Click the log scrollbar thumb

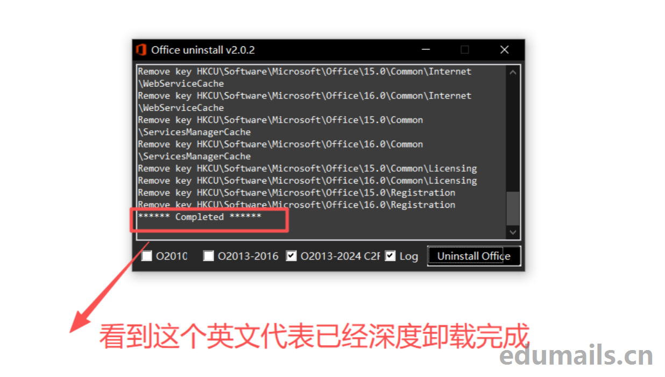(x=513, y=207)
